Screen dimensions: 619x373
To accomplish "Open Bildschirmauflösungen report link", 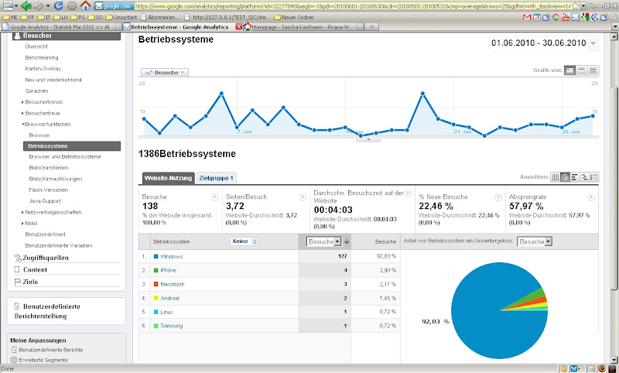I will coord(55,179).
